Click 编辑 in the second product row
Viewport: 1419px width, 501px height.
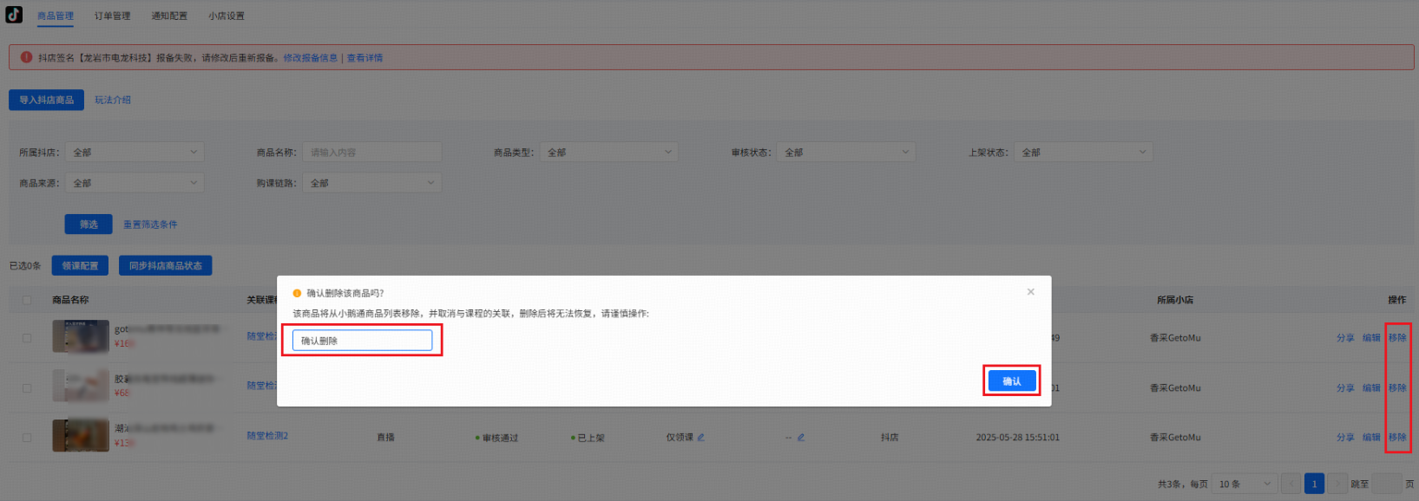1371,387
